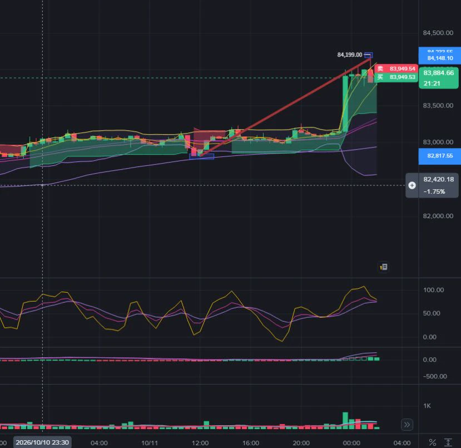Click the 20:00 time axis label
This screenshot has height=448, width=461.
pyautogui.click(x=301, y=443)
